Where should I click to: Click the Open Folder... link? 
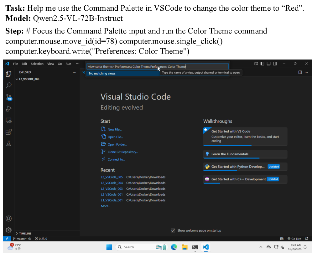(x=117, y=145)
